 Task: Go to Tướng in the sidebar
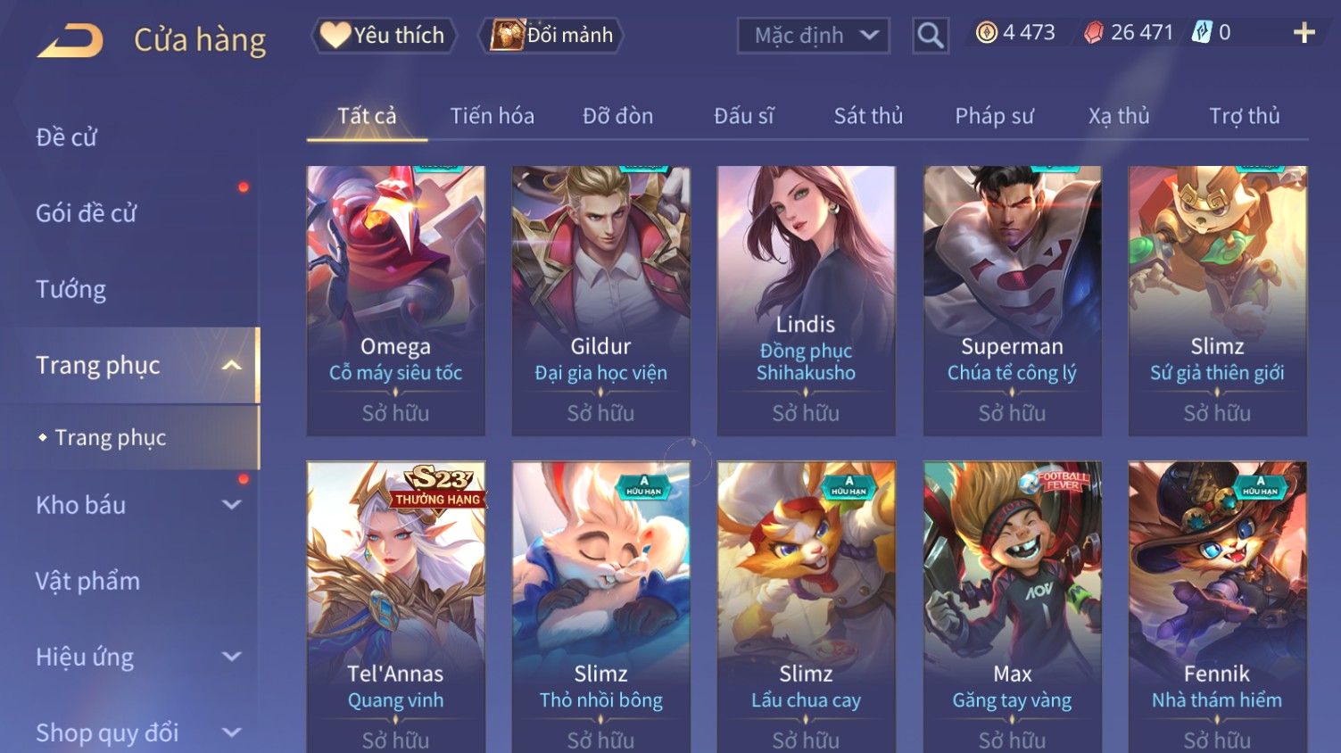tap(71, 289)
